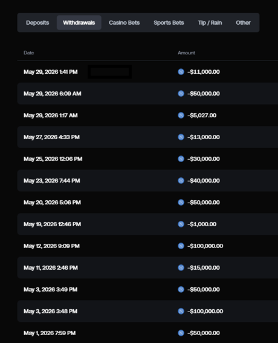The image size is (278, 343).
Task: Click the coin icon beside -$40,000.00
Action: (181, 181)
